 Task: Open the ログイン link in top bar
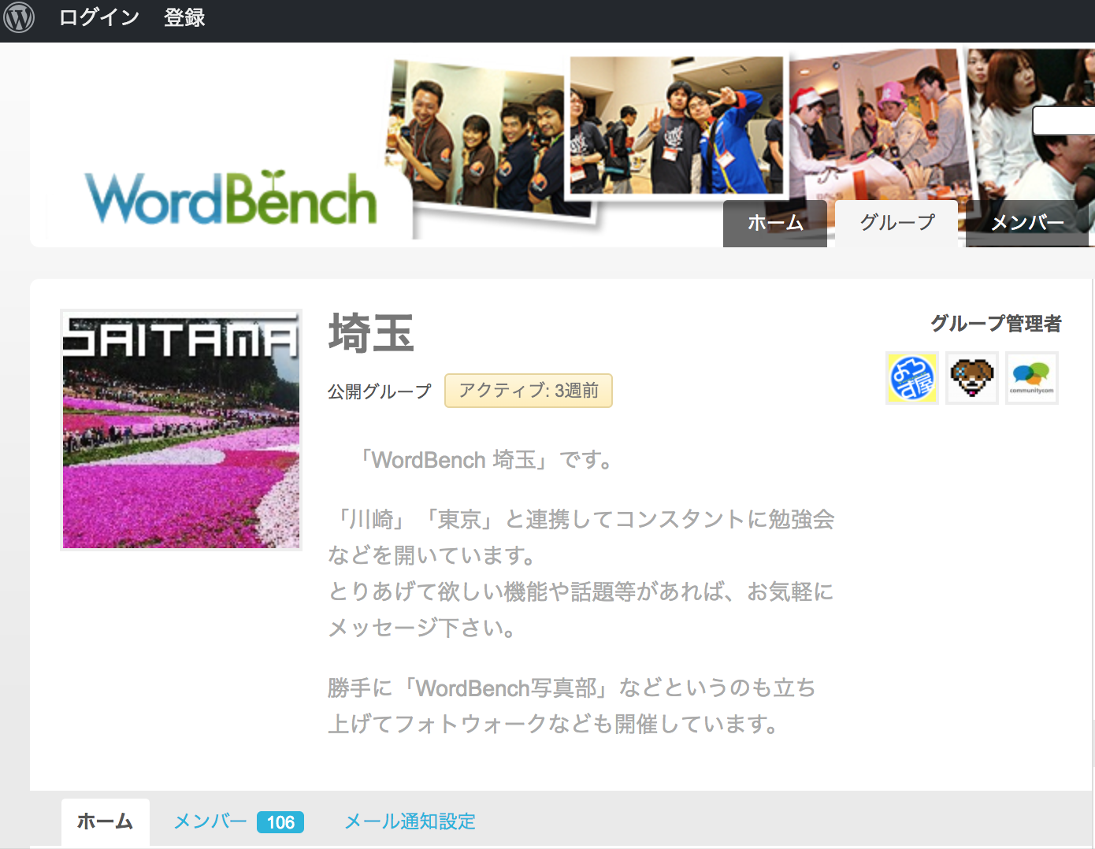[x=99, y=17]
